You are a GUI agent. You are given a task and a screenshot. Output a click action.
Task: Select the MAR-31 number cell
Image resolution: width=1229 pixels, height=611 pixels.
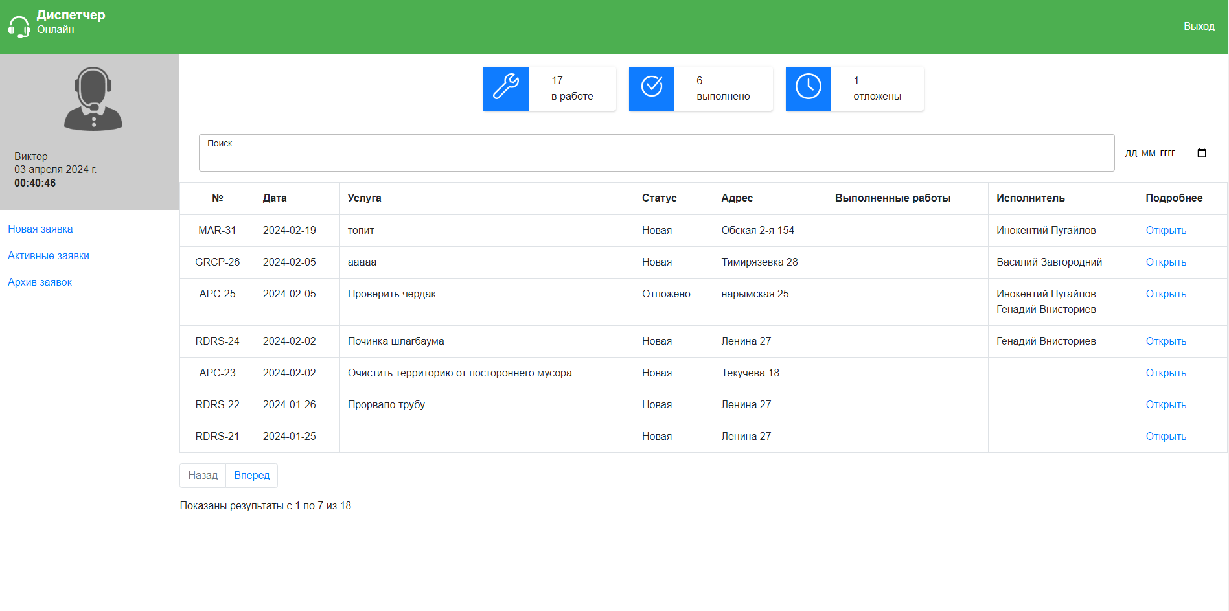(x=218, y=230)
